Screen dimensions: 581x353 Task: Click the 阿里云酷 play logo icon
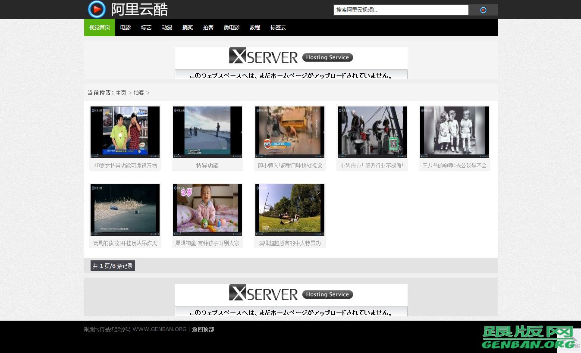tap(97, 9)
